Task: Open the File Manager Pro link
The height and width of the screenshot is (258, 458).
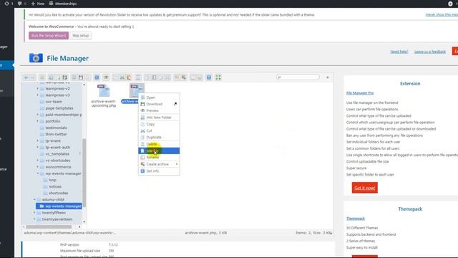Action: [360, 93]
